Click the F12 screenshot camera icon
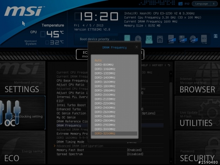Image resolution: width=220 pixels, height=165 pixels. (x=180, y=4)
